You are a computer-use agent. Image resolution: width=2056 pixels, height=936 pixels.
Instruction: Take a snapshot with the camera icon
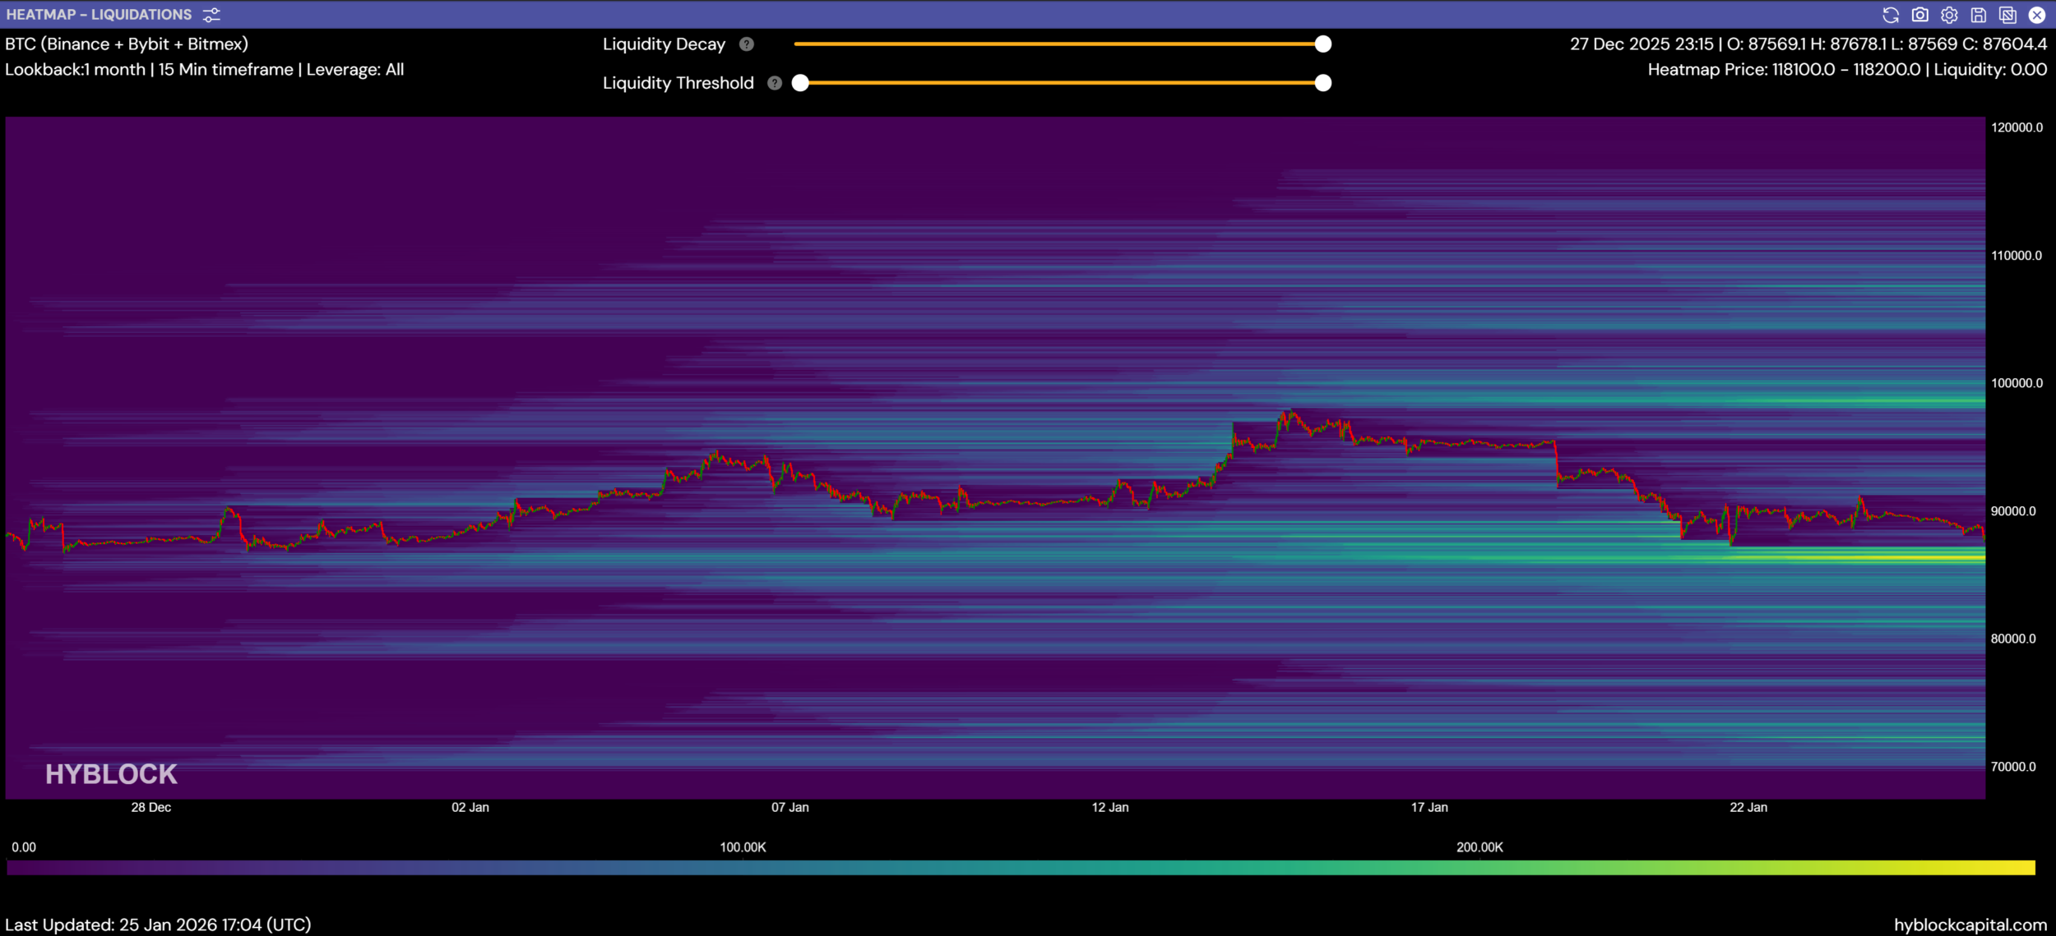click(x=1920, y=15)
